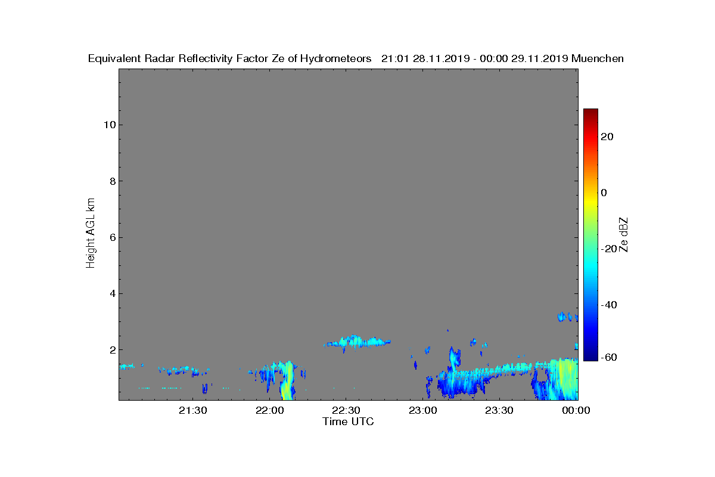
Task: Click the colorbar value -40
Action: point(608,305)
